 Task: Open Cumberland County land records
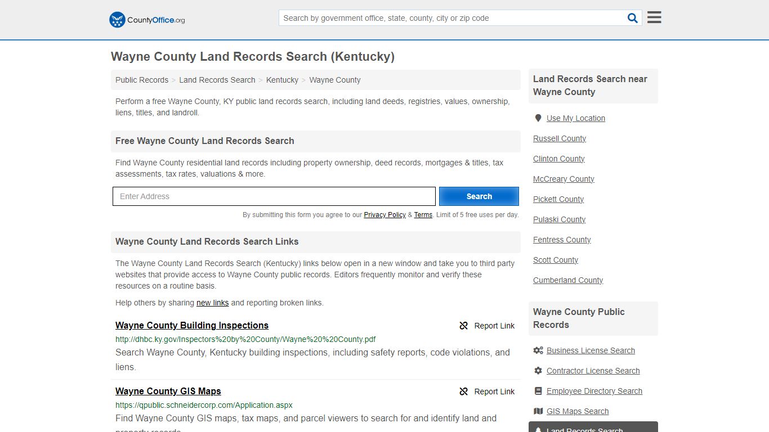pyautogui.click(x=568, y=280)
